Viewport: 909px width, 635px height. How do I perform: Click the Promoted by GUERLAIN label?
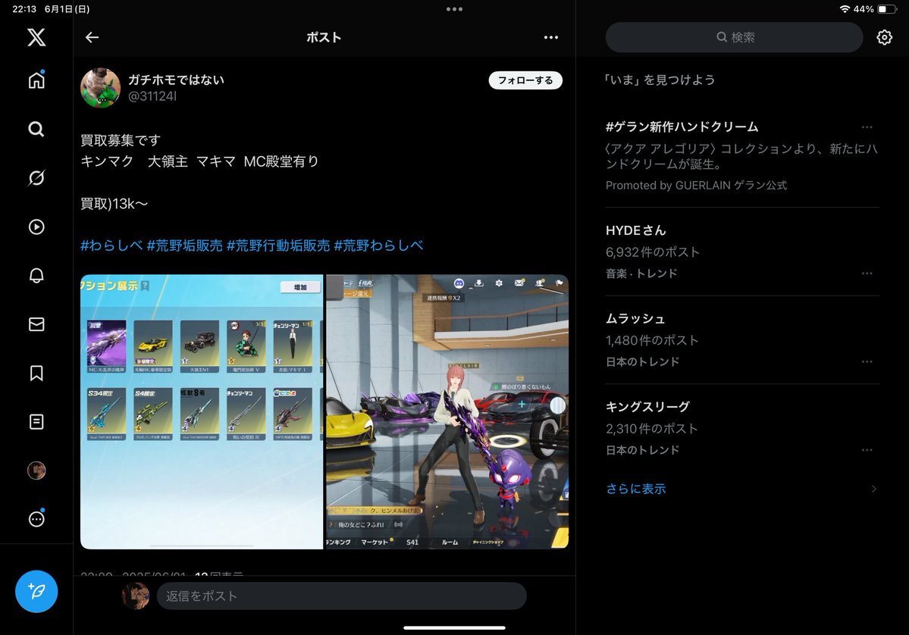(x=696, y=186)
